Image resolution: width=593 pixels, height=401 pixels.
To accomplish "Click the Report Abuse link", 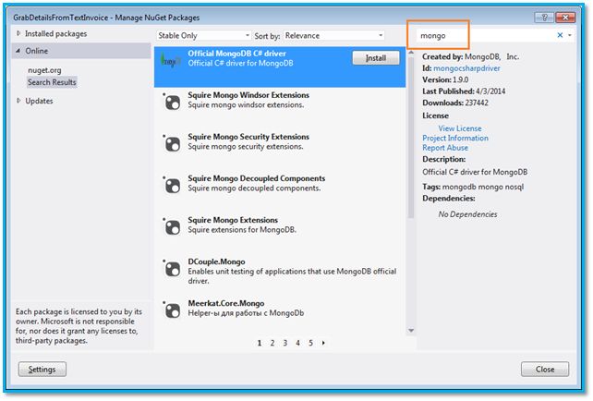I will [445, 148].
